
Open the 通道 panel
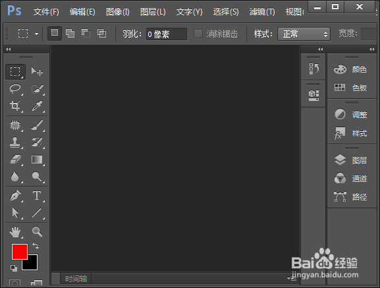click(350, 179)
